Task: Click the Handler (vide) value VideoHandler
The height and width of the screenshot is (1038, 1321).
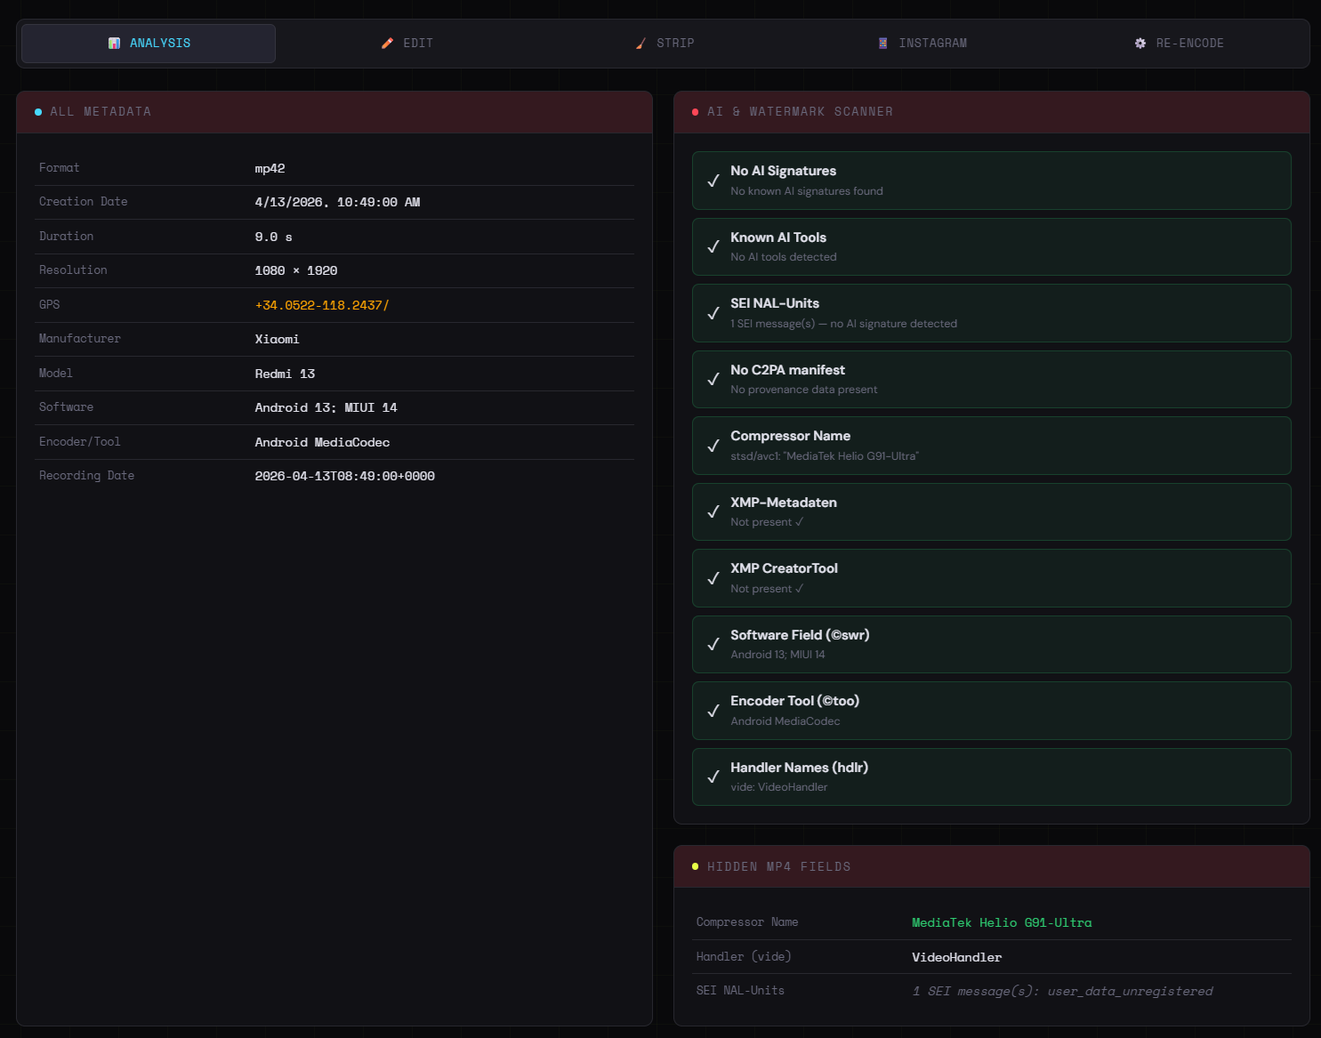Action: point(957,958)
